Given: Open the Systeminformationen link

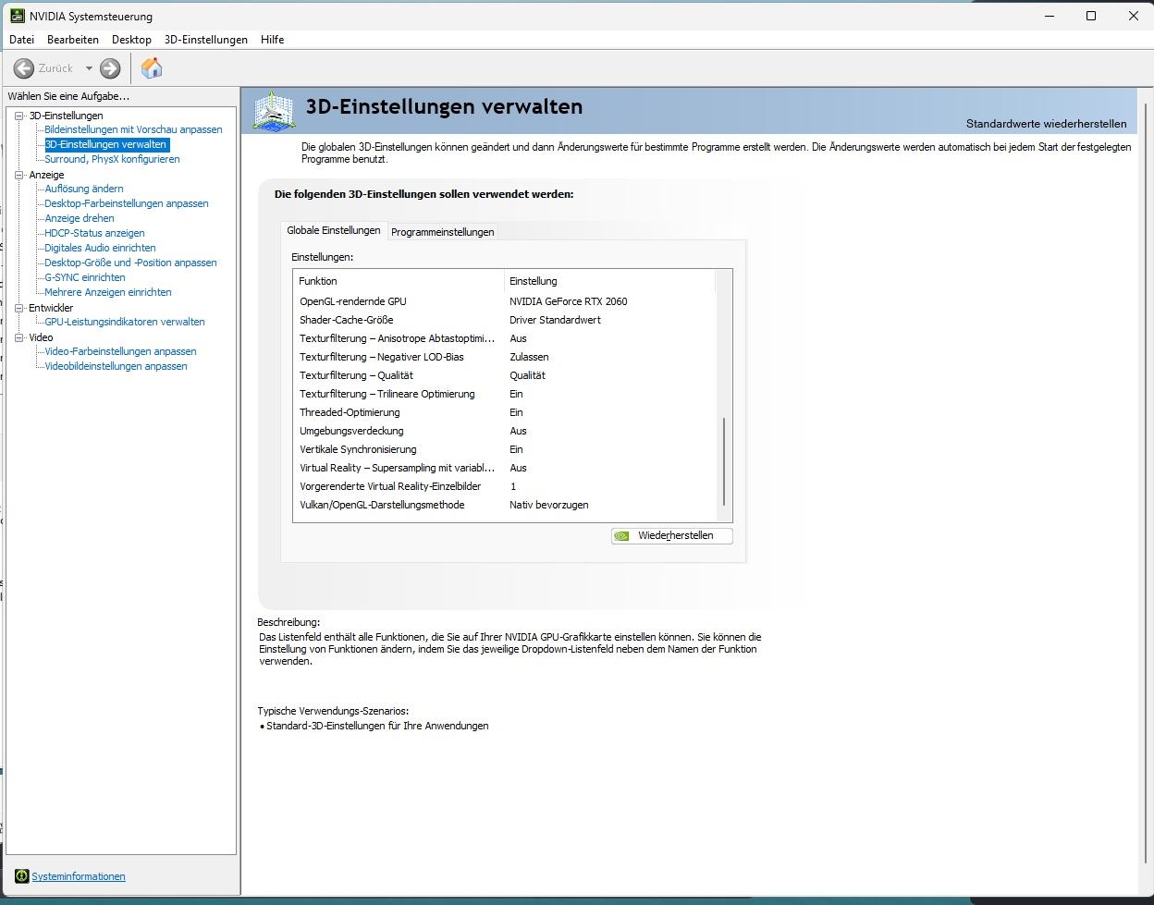Looking at the screenshot, I should (79, 876).
